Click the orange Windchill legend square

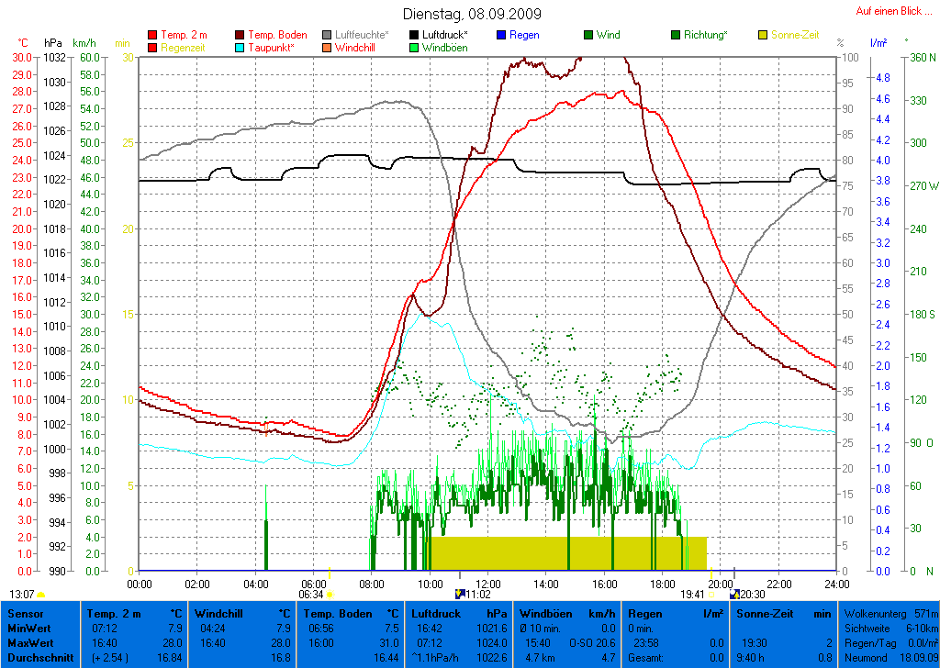[x=328, y=48]
